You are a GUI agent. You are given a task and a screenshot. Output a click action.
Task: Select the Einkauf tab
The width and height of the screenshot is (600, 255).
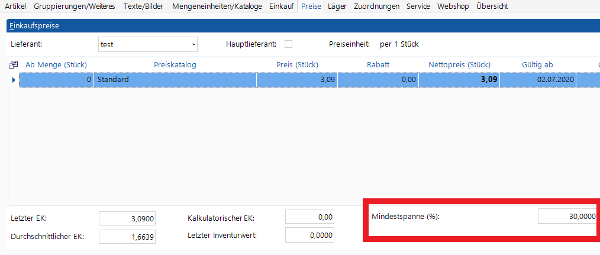click(281, 6)
